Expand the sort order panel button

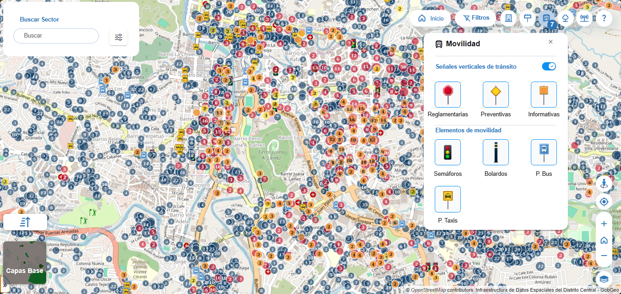pos(25,222)
